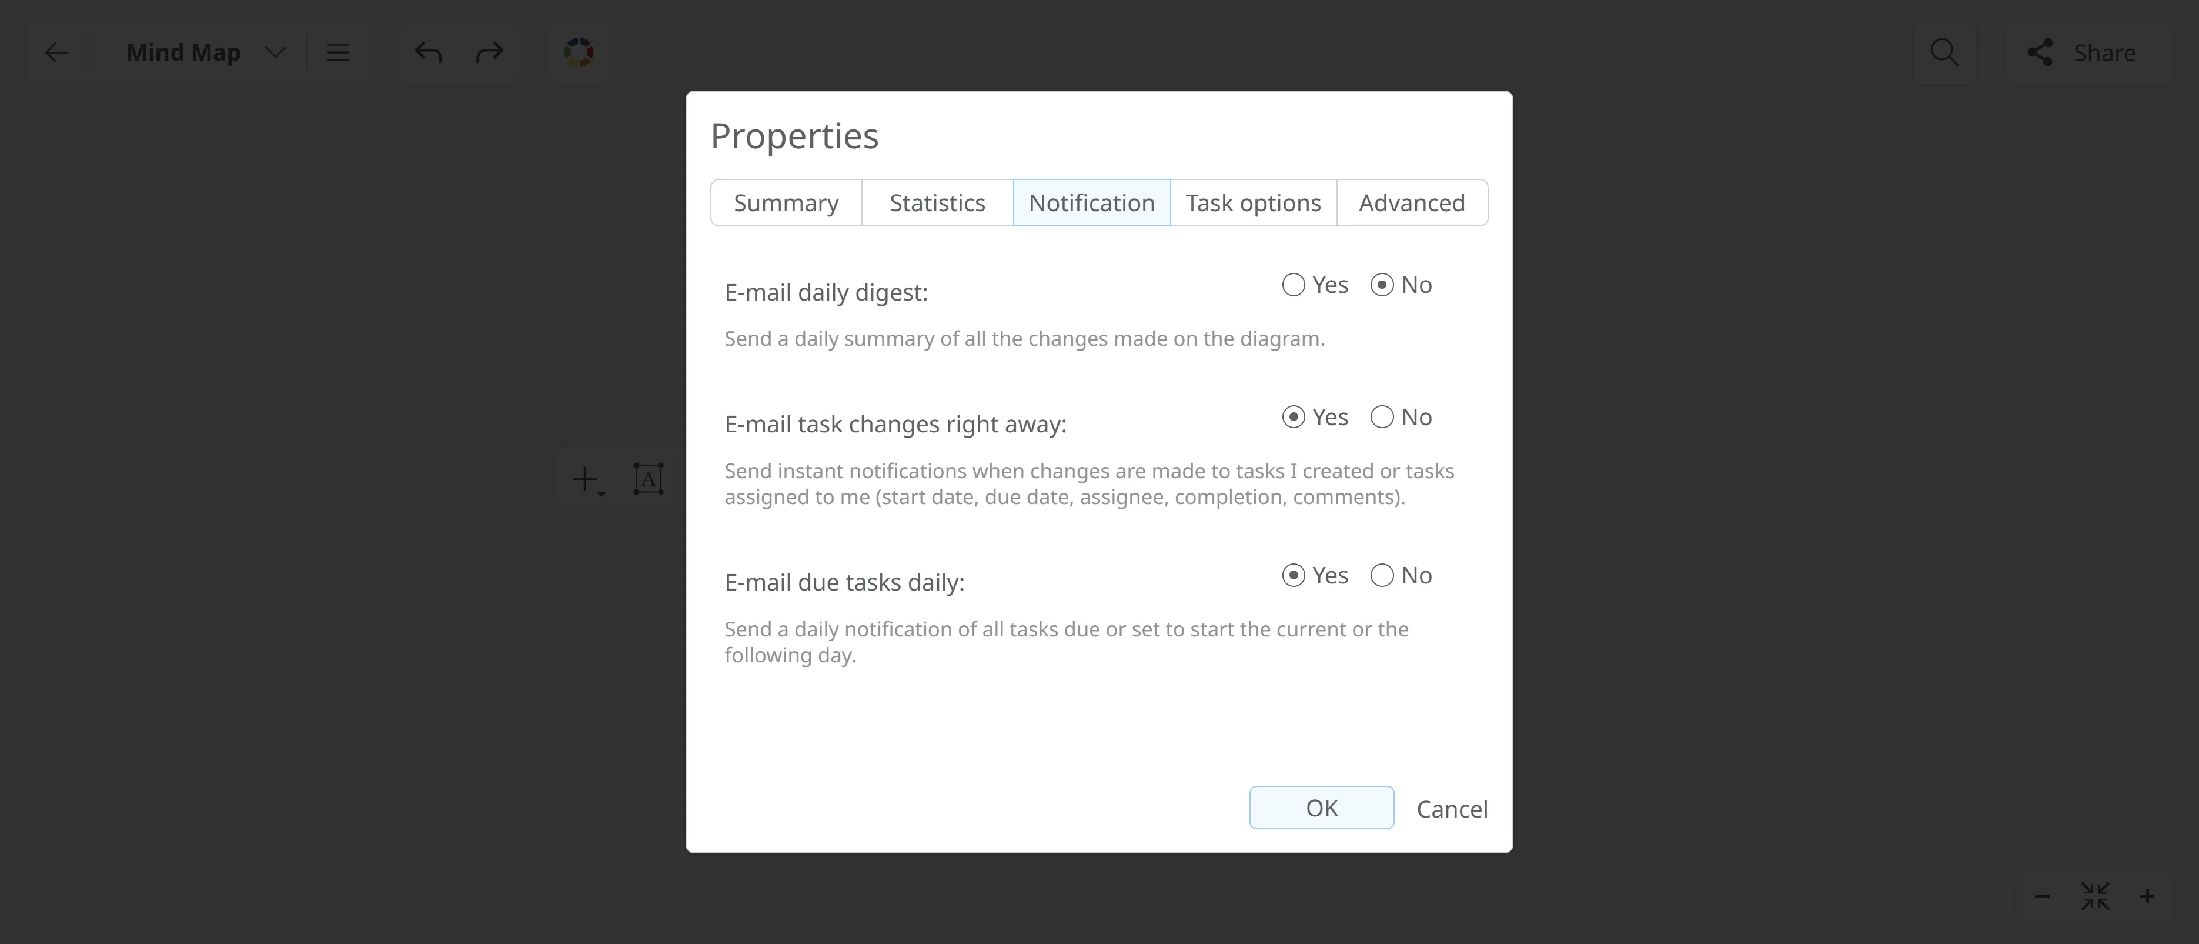2199x944 pixels.
Task: Open the color wheel theme icon
Action: pyautogui.click(x=579, y=53)
